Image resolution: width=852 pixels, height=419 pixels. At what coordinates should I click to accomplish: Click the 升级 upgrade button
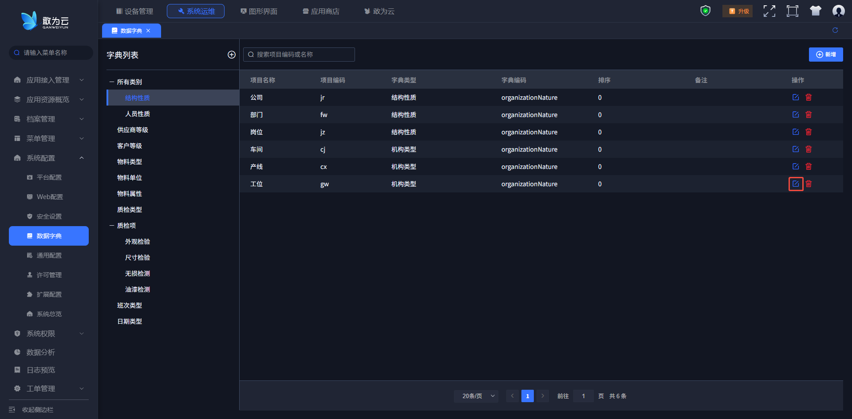738,11
